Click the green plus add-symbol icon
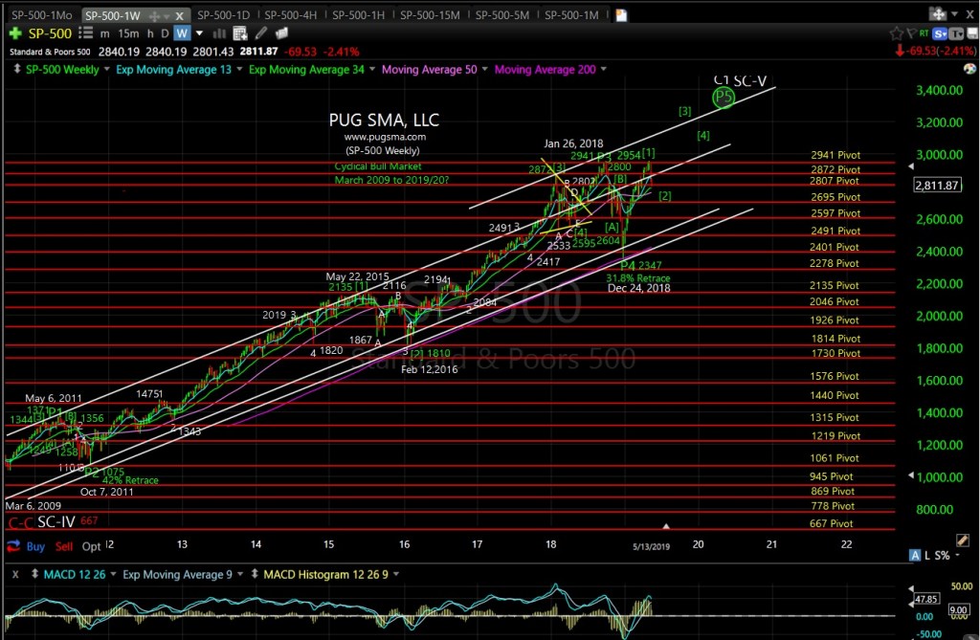Viewport: 980px width, 640px height. coord(15,33)
